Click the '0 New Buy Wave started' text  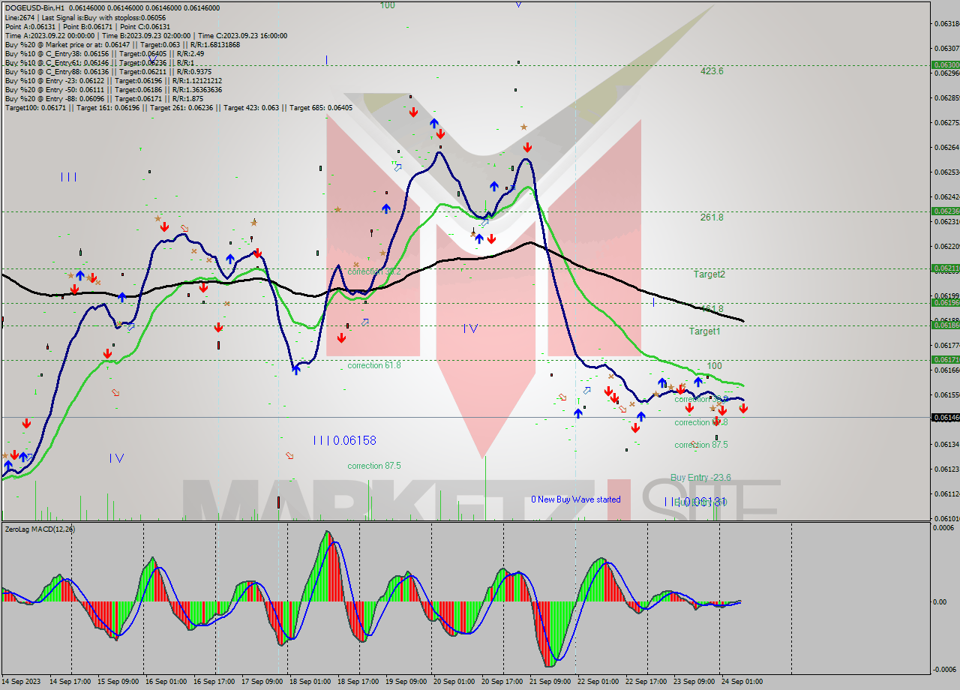click(x=576, y=499)
